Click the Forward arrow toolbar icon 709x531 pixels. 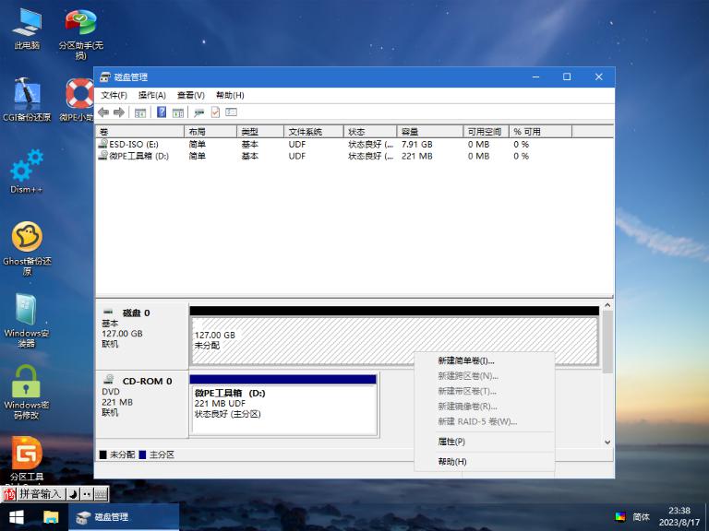119,112
